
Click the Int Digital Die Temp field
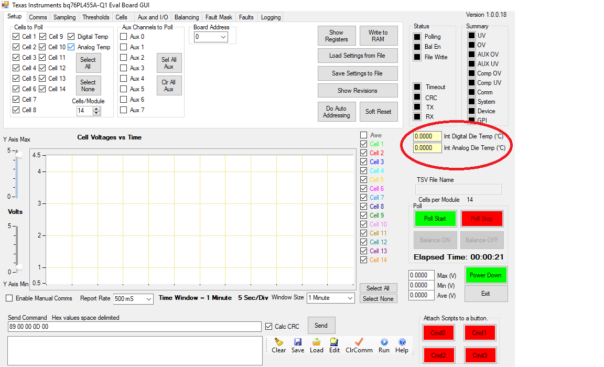coord(427,136)
